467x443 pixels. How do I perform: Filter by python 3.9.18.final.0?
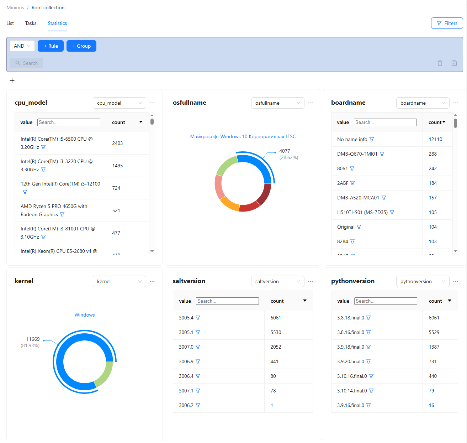368,347
